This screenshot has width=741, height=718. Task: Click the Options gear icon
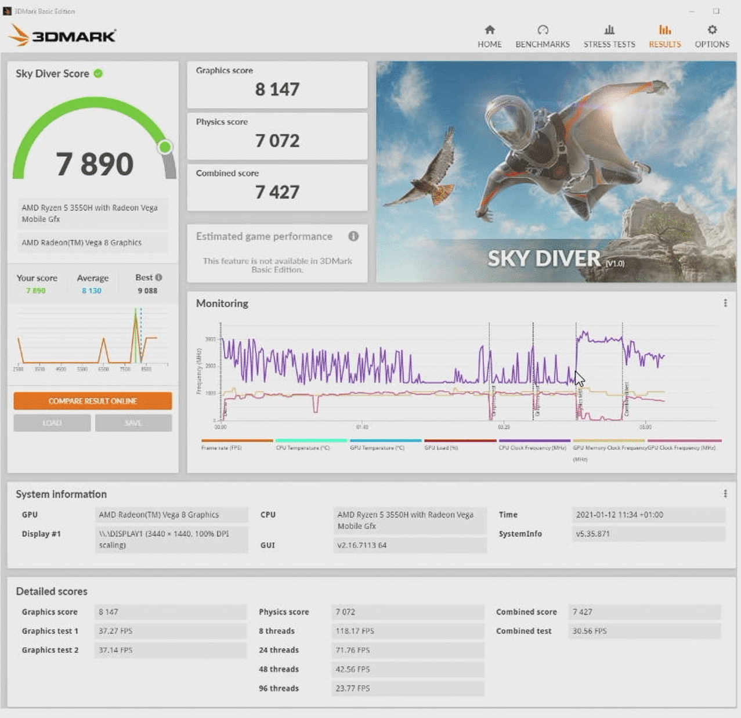(712, 30)
